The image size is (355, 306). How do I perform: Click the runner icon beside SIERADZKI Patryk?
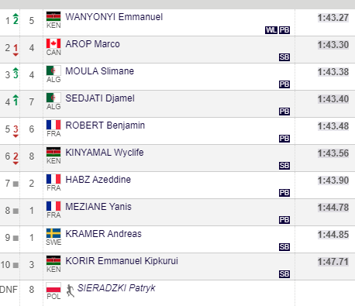tap(70, 291)
